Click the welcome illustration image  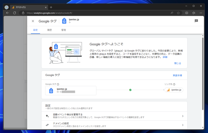pos(66,53)
